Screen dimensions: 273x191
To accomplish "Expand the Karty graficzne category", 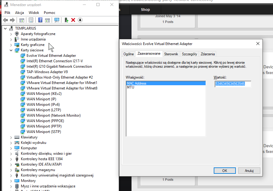I will pos(11,45).
